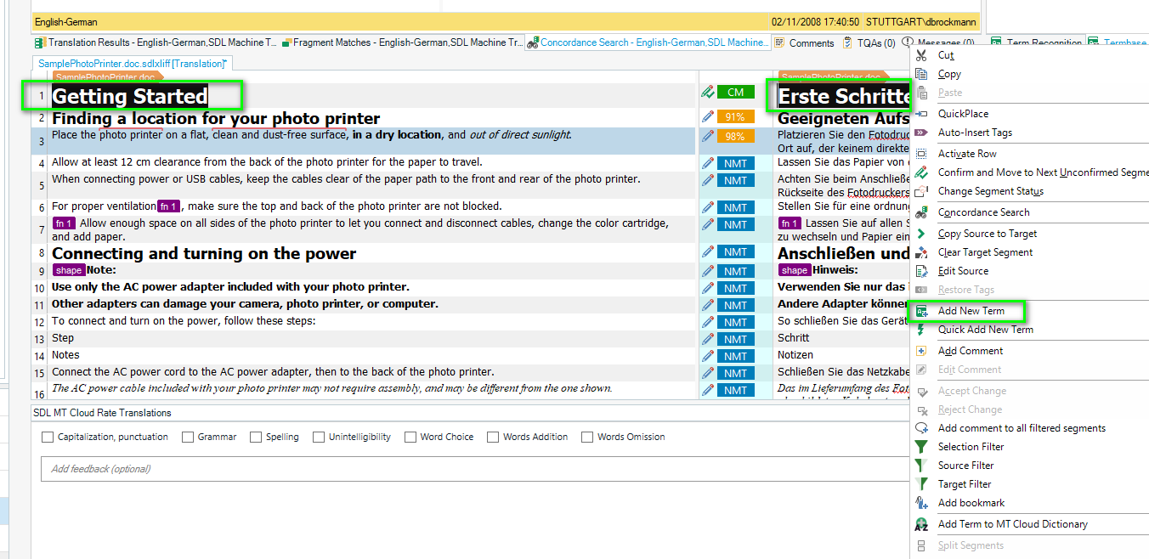The image size is (1149, 559).
Task: Click the Add Term to MT Cloud Dictionary icon
Action: 921,524
